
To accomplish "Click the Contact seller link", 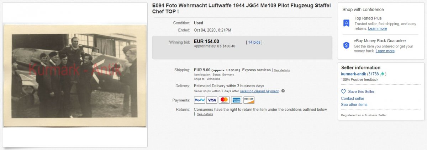I will pyautogui.click(x=352, y=99).
